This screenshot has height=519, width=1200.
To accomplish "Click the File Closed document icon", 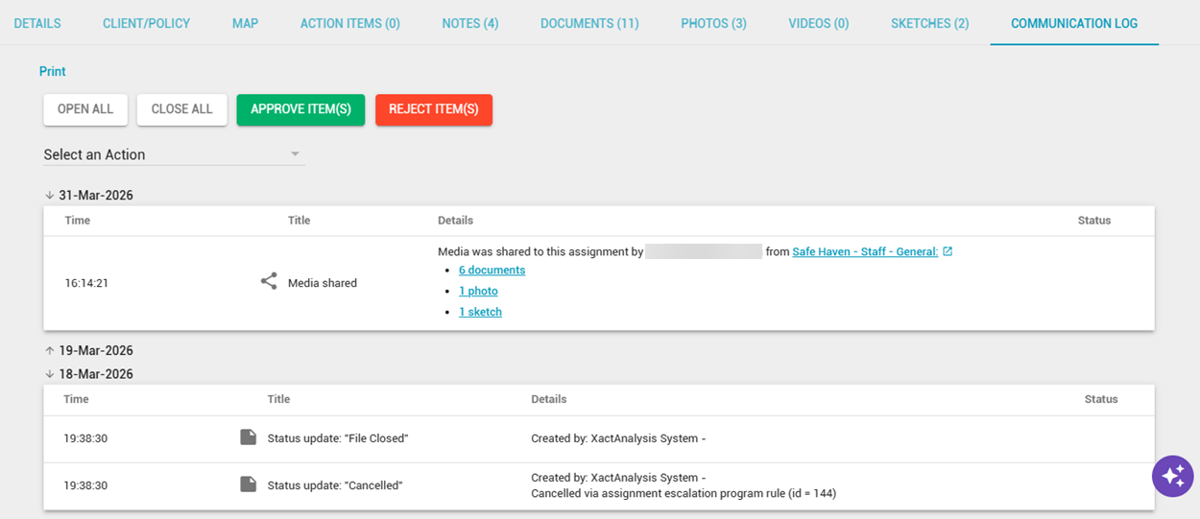I will [248, 437].
